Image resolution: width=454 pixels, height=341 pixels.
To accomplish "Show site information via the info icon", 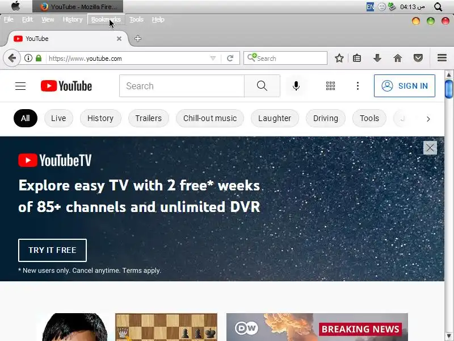I will [28, 59].
